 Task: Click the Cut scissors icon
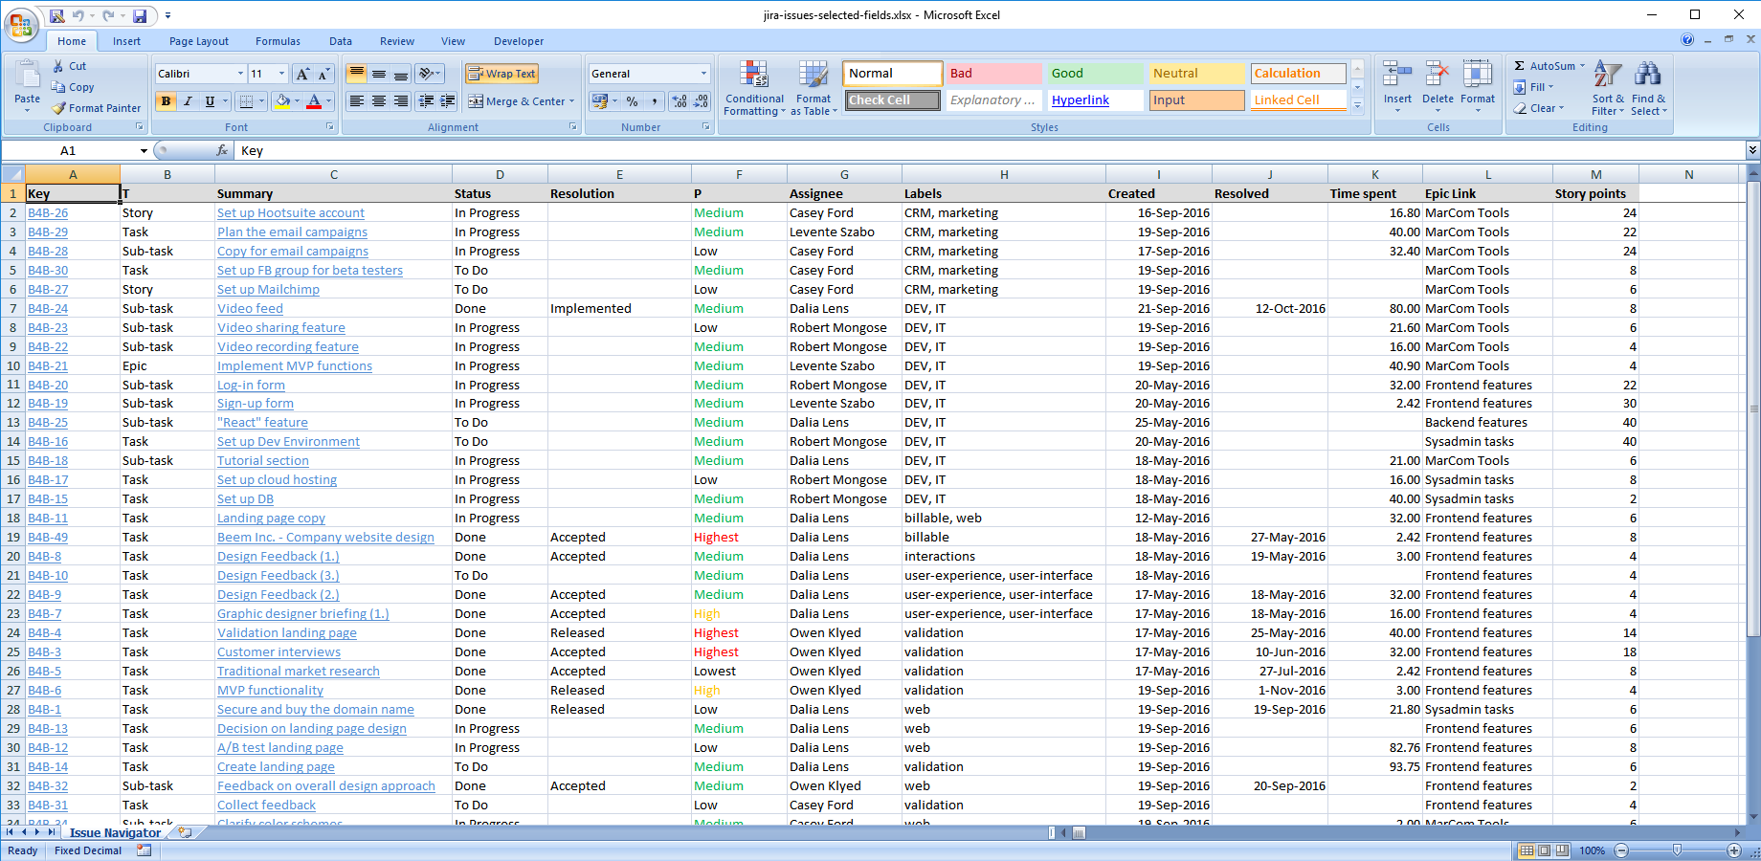click(x=58, y=66)
